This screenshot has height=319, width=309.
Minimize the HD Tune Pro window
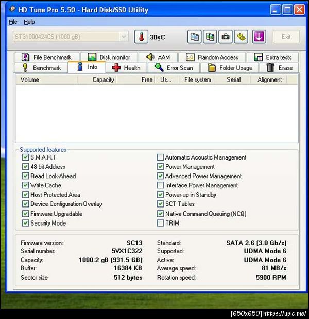tap(276, 10)
